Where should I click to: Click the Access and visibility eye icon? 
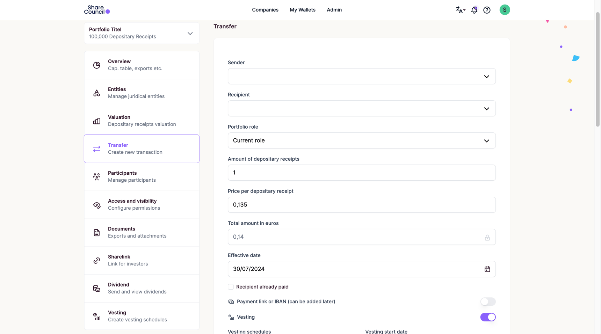click(97, 205)
